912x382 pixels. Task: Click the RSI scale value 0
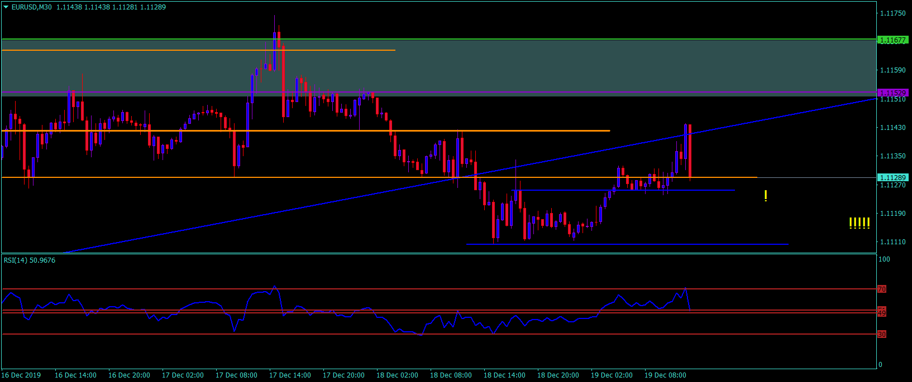[x=881, y=365]
